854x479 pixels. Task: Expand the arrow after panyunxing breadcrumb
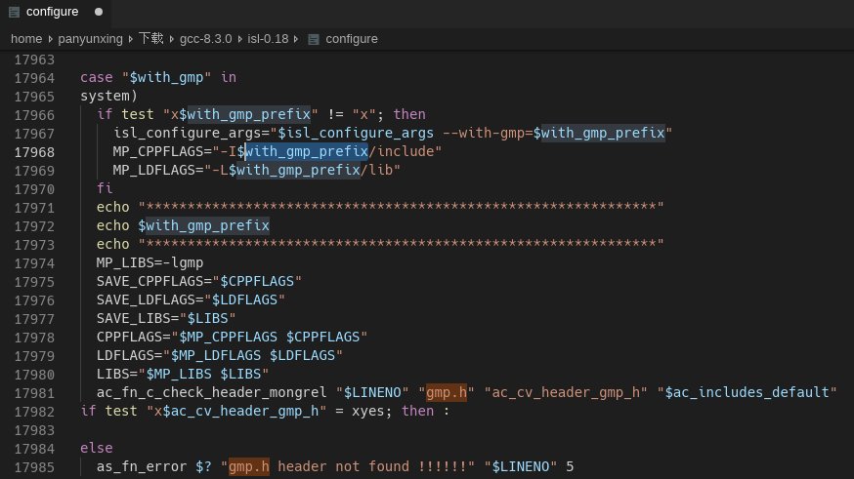click(131, 39)
